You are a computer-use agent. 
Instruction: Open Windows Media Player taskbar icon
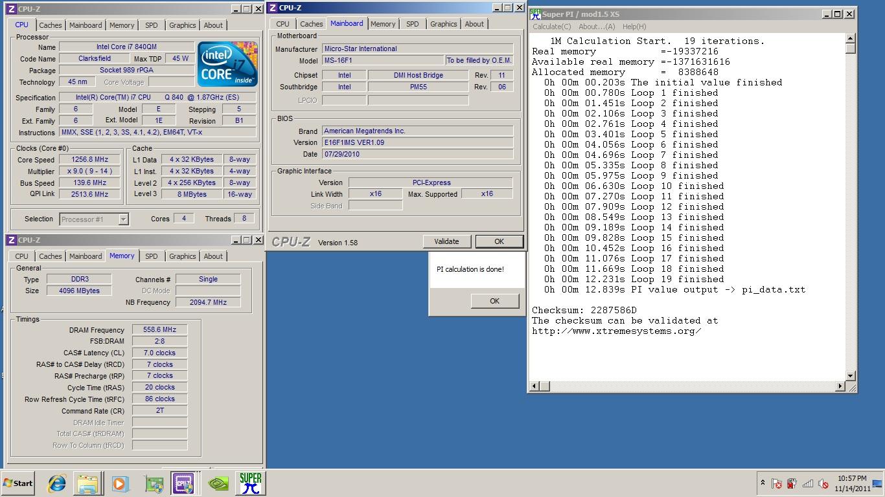coord(120,483)
